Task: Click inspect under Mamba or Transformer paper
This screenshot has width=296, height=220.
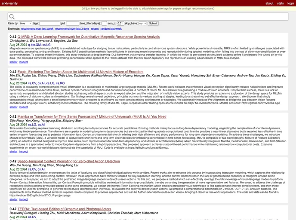Action: [x=24, y=152]
